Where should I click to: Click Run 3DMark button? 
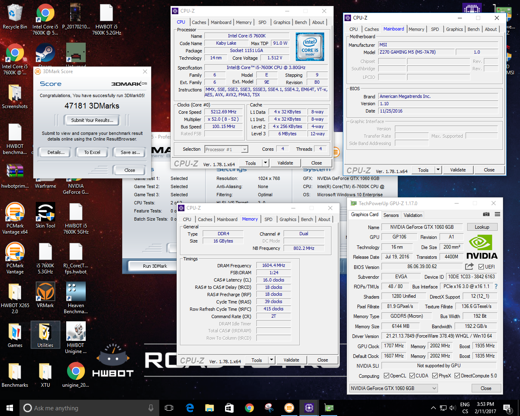pyautogui.click(x=155, y=266)
